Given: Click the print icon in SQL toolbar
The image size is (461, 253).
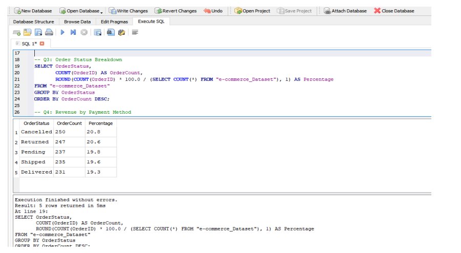Looking at the screenshot, I should click(x=49, y=32).
